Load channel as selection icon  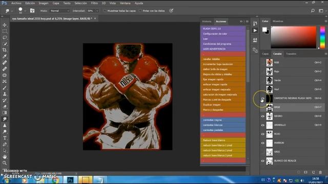pos(298,172)
